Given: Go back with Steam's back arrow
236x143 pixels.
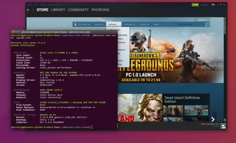Looking at the screenshot, I should [x=28, y=10].
